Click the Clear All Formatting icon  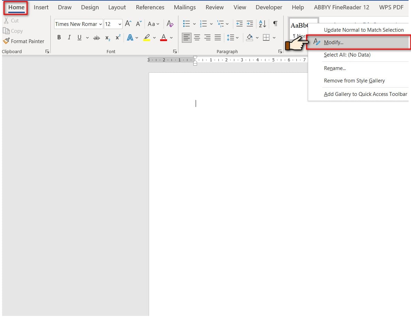click(x=170, y=24)
